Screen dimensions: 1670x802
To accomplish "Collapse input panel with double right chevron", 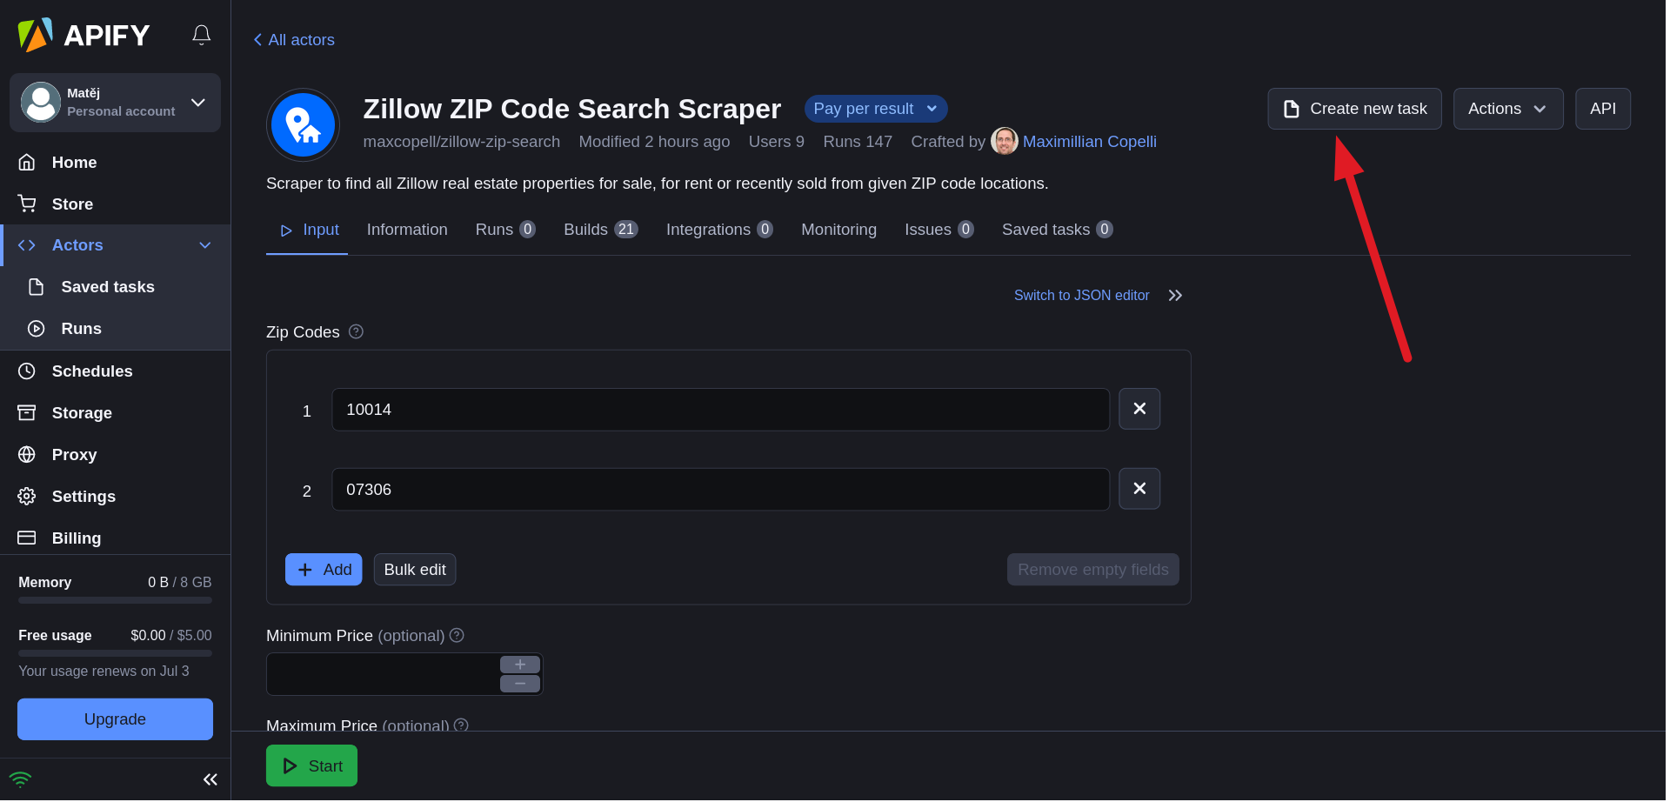I will (x=1175, y=296).
